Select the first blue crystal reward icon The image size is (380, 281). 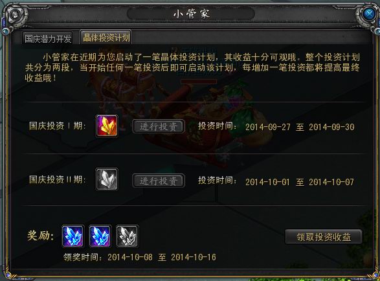point(73,236)
